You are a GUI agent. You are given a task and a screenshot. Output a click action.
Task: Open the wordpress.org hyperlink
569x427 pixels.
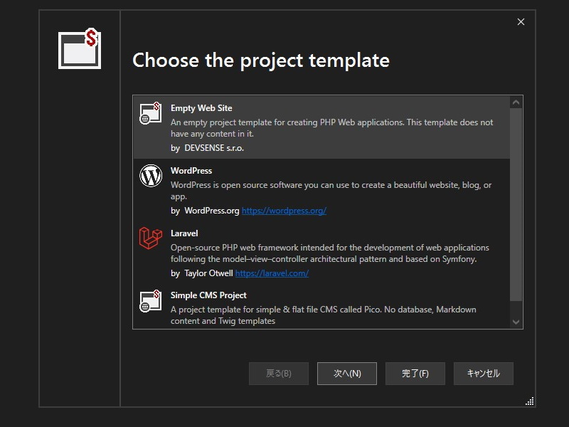[284, 211]
